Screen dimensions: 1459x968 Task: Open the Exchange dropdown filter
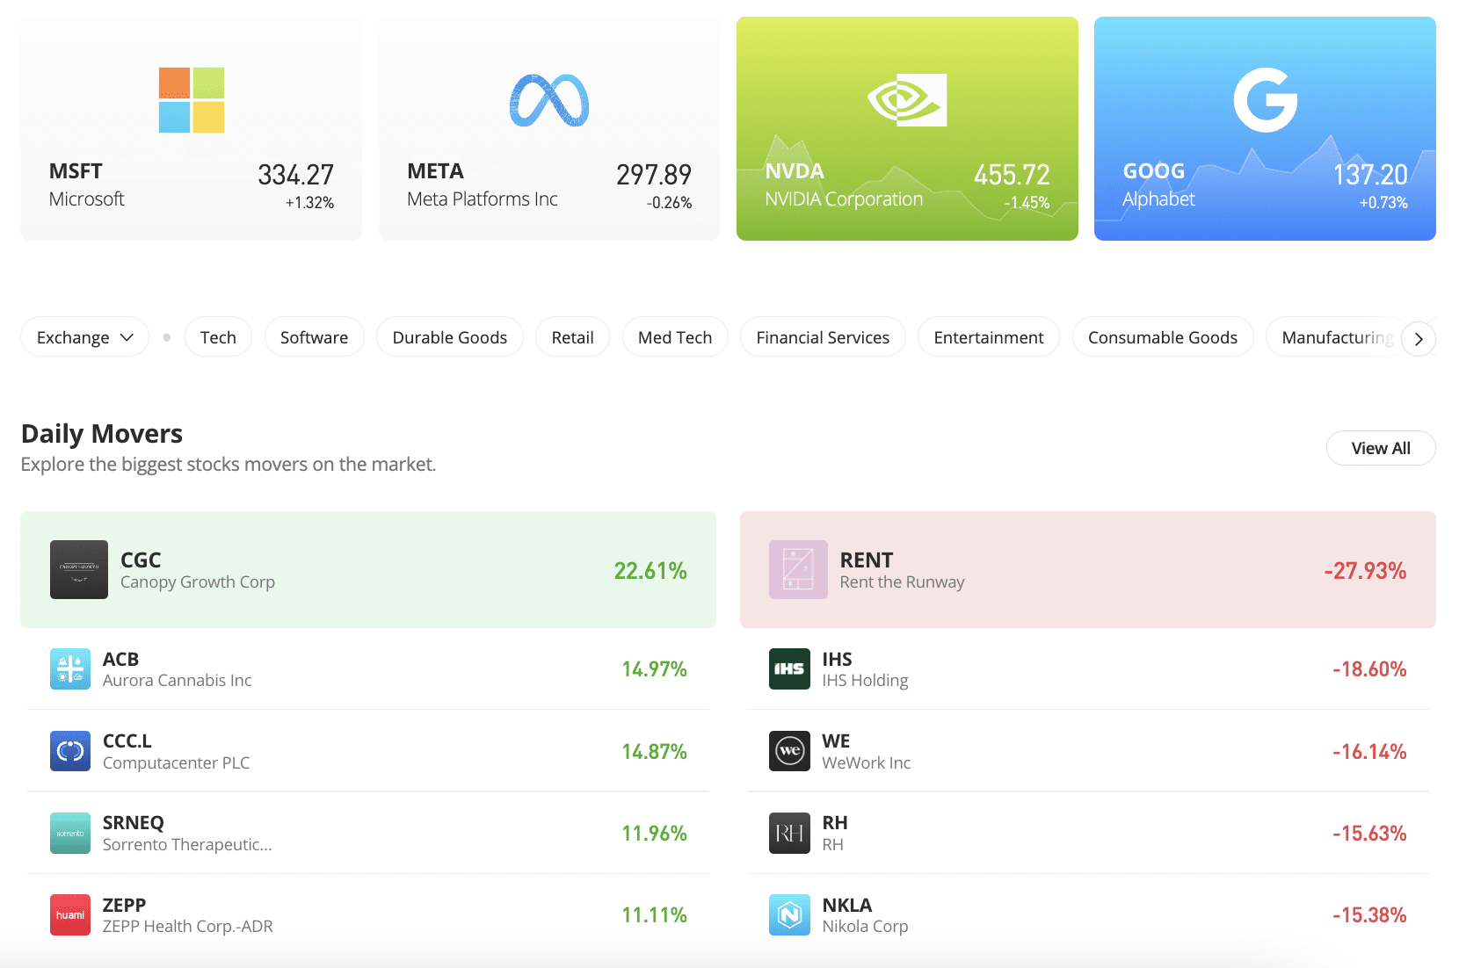85,337
